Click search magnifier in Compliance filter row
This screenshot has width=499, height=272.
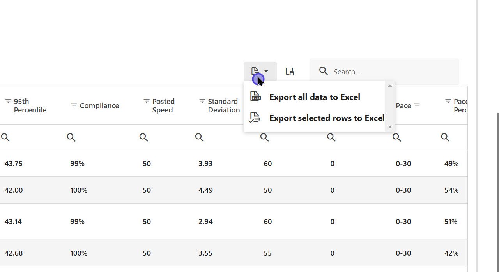coord(71,137)
